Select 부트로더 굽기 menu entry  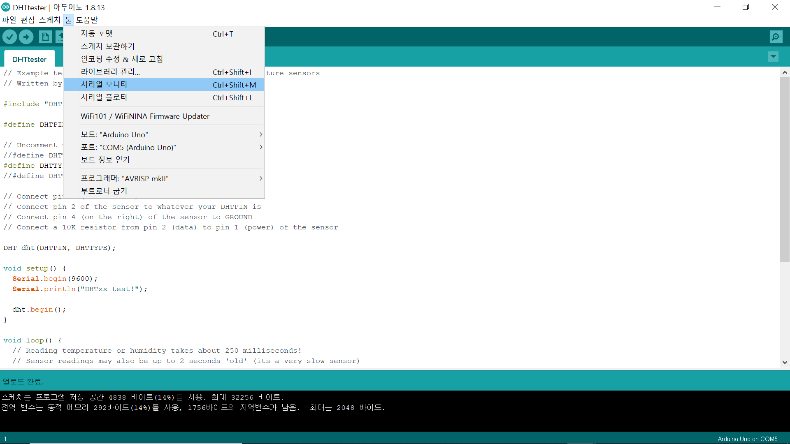[104, 191]
